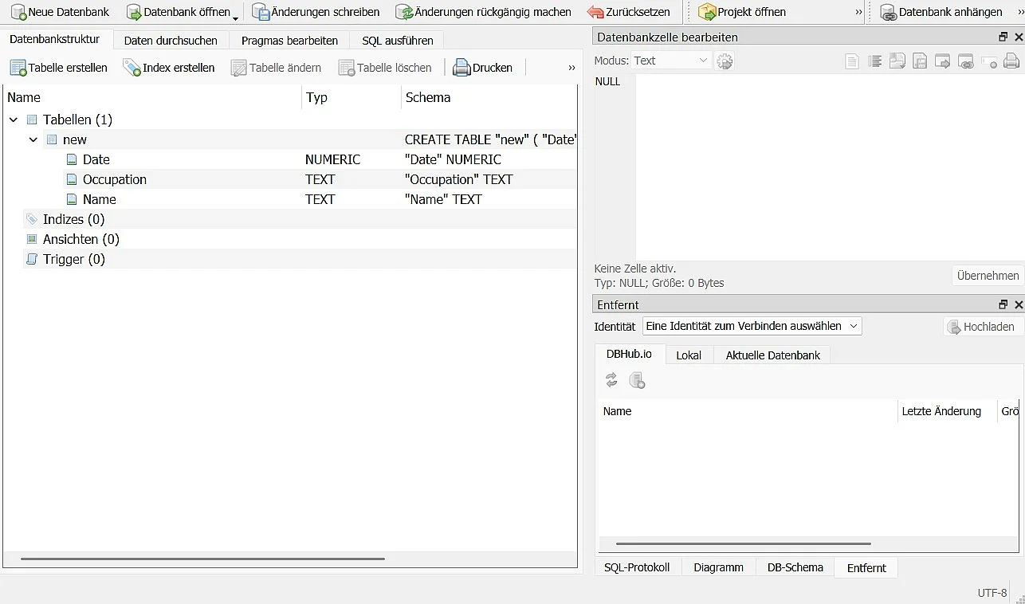Click the Hochladen button
Viewport: 1025px width, 604px height.
pyautogui.click(x=983, y=327)
